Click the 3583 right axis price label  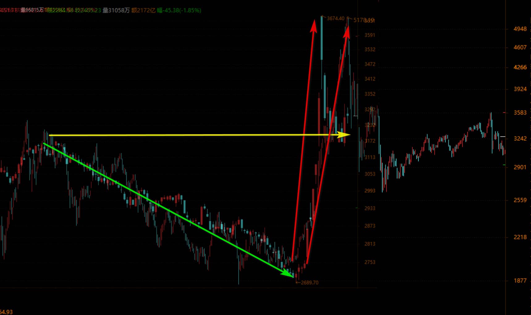pos(520,113)
